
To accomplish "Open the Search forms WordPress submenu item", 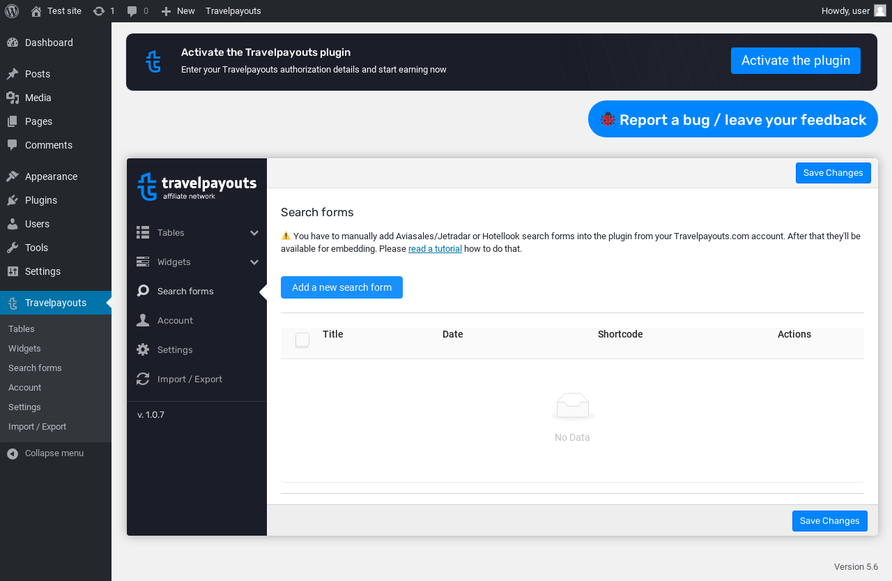I will [x=35, y=368].
